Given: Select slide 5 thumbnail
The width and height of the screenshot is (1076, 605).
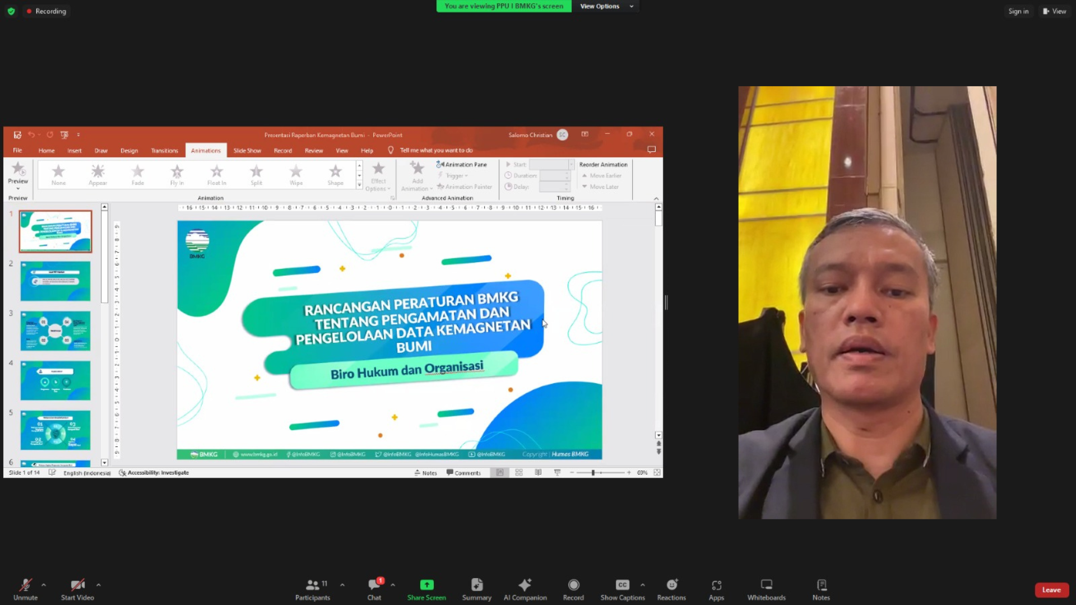Looking at the screenshot, I should [x=55, y=430].
